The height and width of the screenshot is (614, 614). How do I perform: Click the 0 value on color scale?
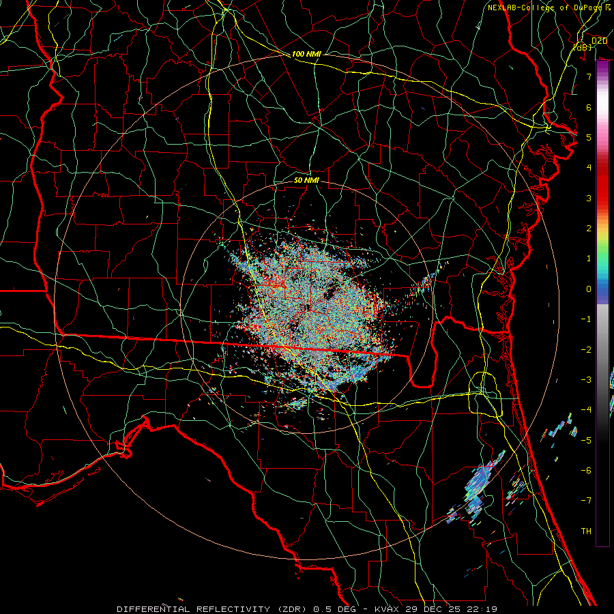pyautogui.click(x=589, y=289)
